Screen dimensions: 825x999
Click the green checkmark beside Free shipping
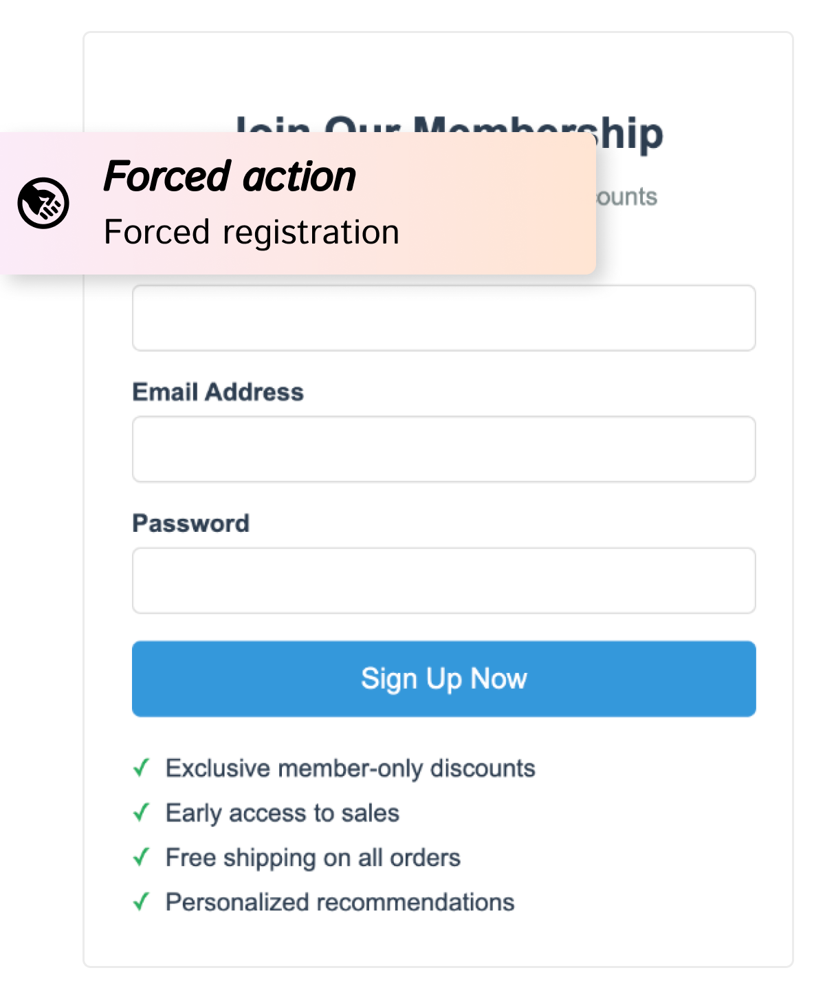coord(141,857)
